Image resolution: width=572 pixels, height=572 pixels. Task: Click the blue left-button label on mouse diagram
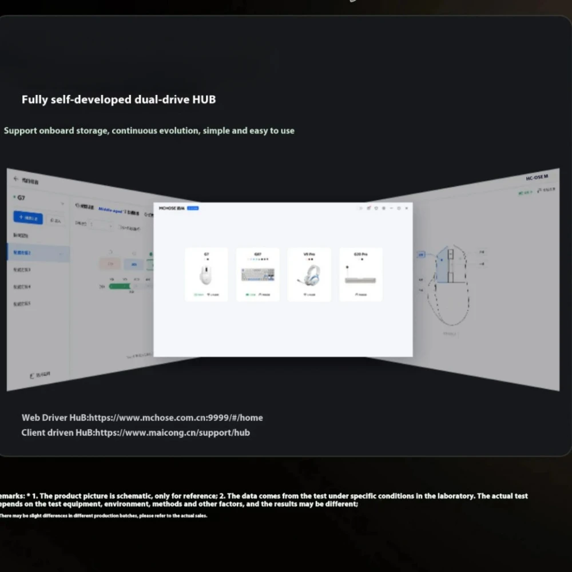(421, 255)
